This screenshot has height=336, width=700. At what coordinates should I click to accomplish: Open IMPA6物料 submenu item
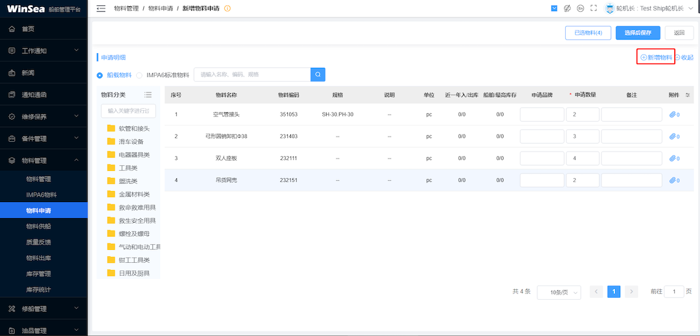click(x=41, y=195)
